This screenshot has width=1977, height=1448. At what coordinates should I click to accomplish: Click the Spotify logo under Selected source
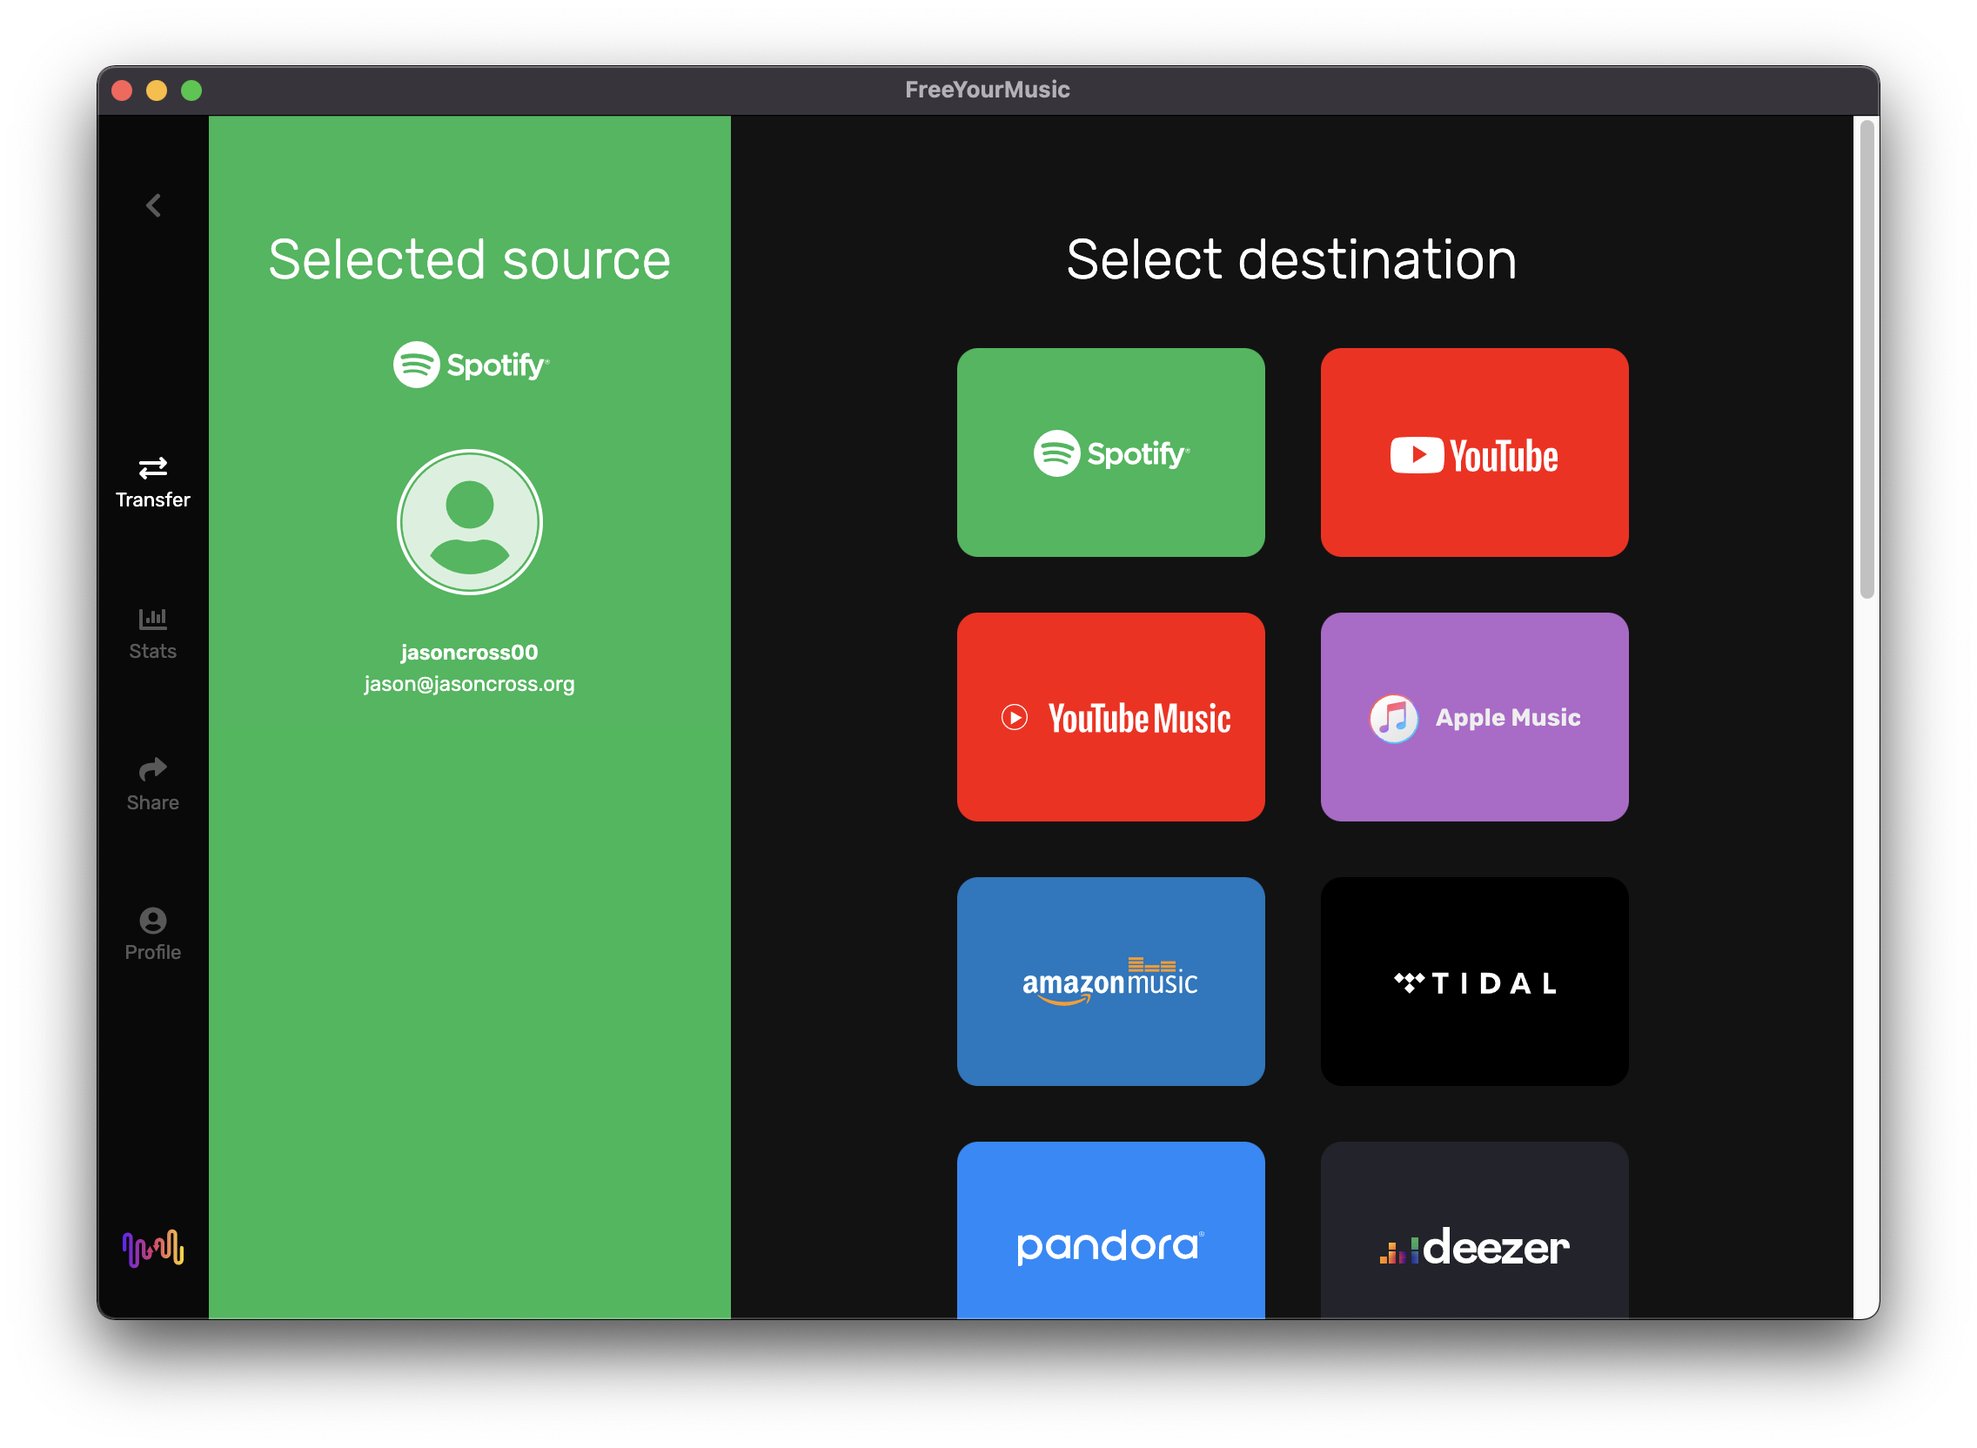[x=471, y=365]
